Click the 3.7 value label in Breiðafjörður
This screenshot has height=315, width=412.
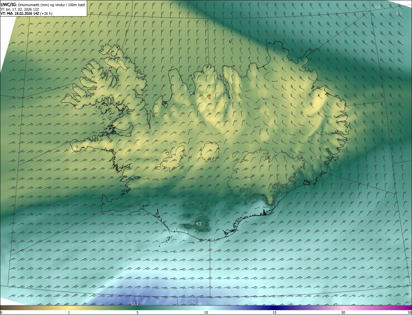(110, 129)
